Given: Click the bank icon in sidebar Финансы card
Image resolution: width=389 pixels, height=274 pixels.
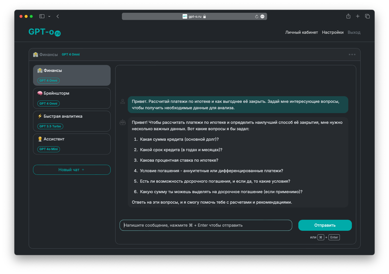Looking at the screenshot, I should click(x=40, y=70).
